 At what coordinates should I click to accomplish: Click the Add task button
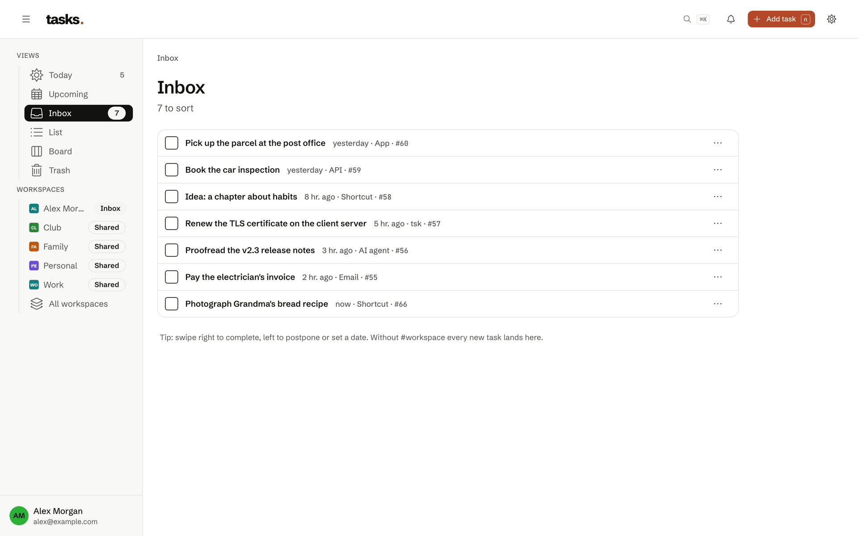[781, 19]
